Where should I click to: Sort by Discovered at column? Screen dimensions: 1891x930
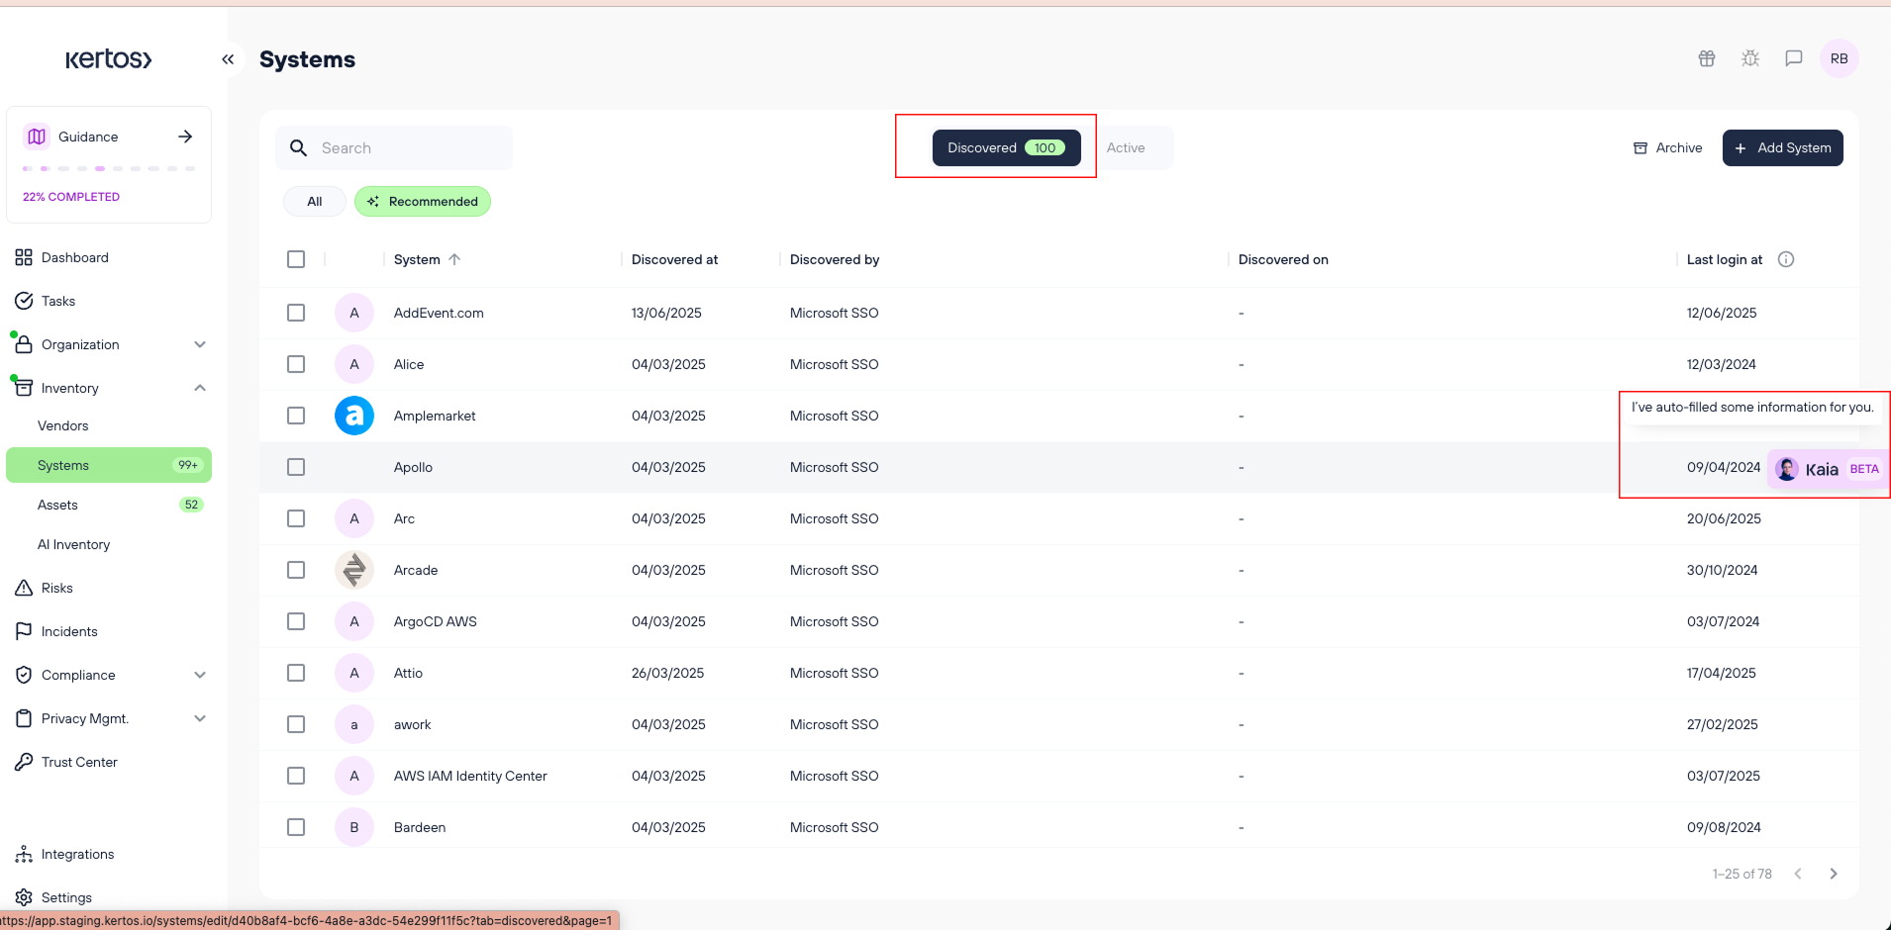(674, 259)
